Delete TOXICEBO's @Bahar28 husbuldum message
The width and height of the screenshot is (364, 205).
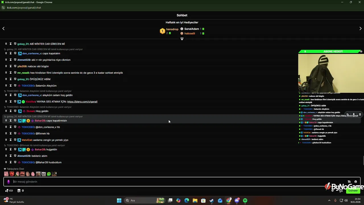[x=6, y=162]
